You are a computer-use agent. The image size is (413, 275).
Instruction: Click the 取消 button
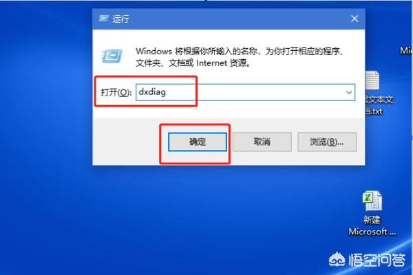tap(262, 142)
